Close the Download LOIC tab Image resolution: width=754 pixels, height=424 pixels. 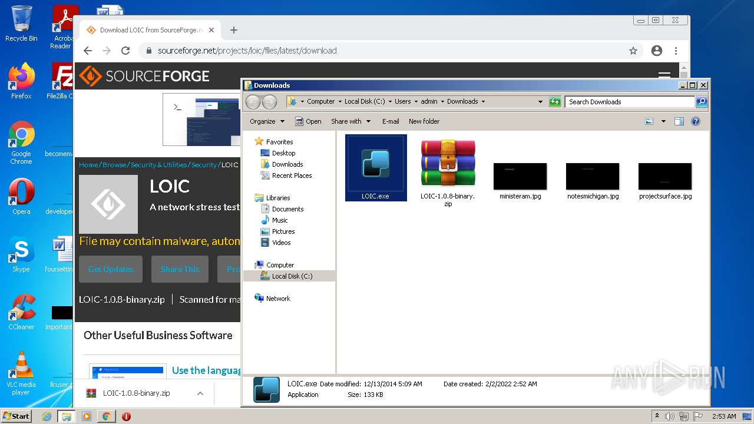[x=211, y=30]
